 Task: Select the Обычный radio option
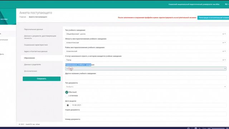pos(67,92)
